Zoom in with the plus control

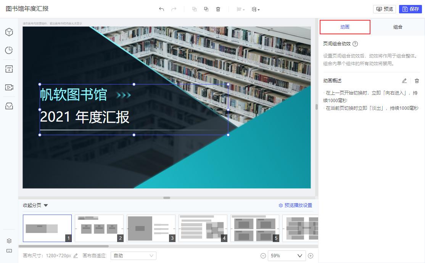(x=310, y=255)
